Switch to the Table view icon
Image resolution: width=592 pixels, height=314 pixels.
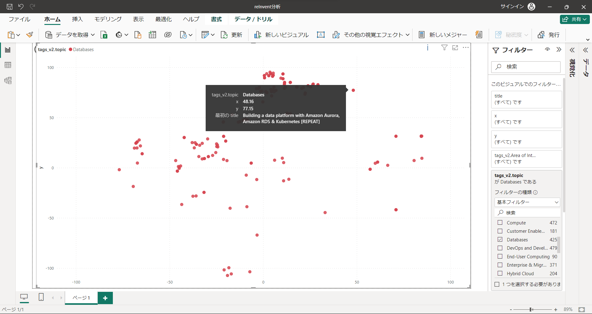tap(8, 65)
